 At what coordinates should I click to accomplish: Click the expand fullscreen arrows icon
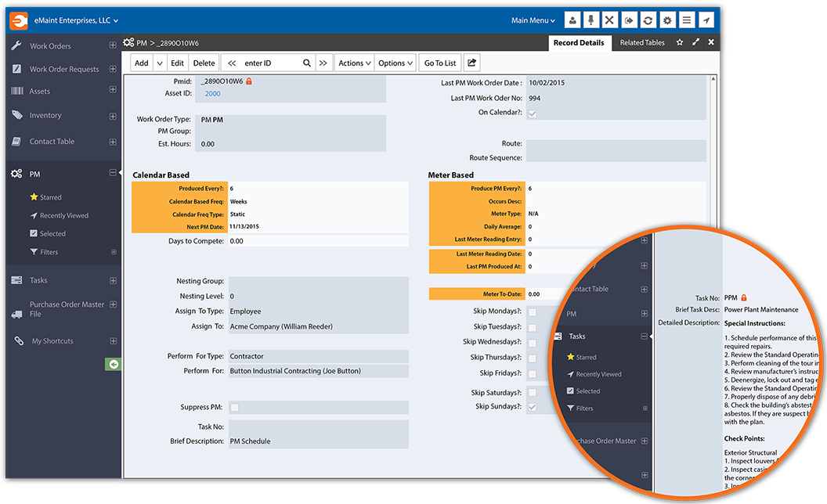pos(695,42)
